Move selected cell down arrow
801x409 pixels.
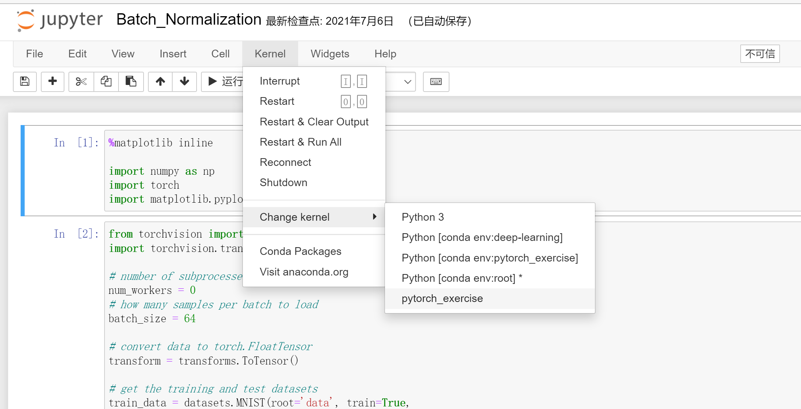tap(184, 81)
